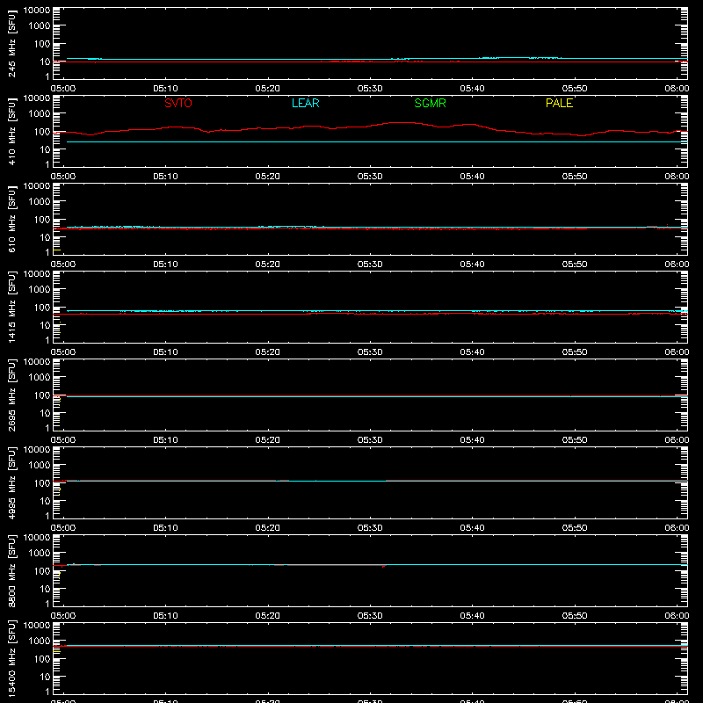Image resolution: width=703 pixels, height=703 pixels.
Task: Click 05:30 tick under the 4995 MHz panel
Action: (370, 528)
